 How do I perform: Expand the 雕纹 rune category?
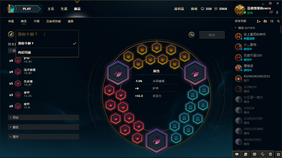point(44,127)
